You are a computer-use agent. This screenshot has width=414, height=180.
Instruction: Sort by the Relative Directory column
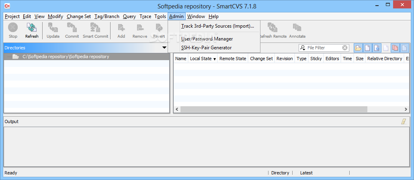(385, 59)
